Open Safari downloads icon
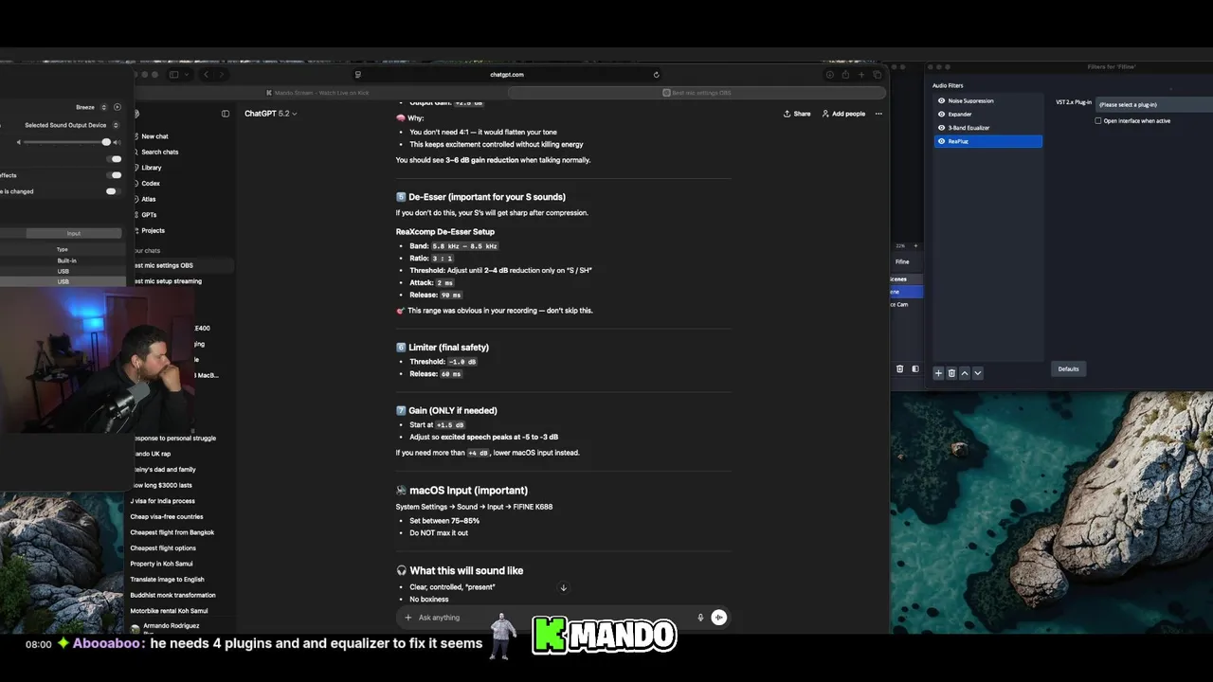Image resolution: width=1213 pixels, height=682 pixels. click(x=829, y=74)
